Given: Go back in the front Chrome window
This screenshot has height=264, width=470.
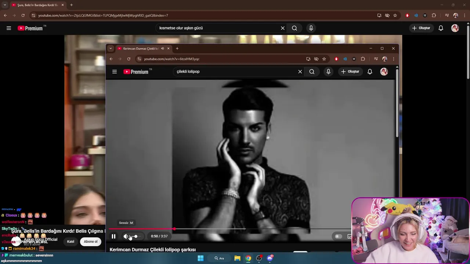Looking at the screenshot, I should (111, 59).
